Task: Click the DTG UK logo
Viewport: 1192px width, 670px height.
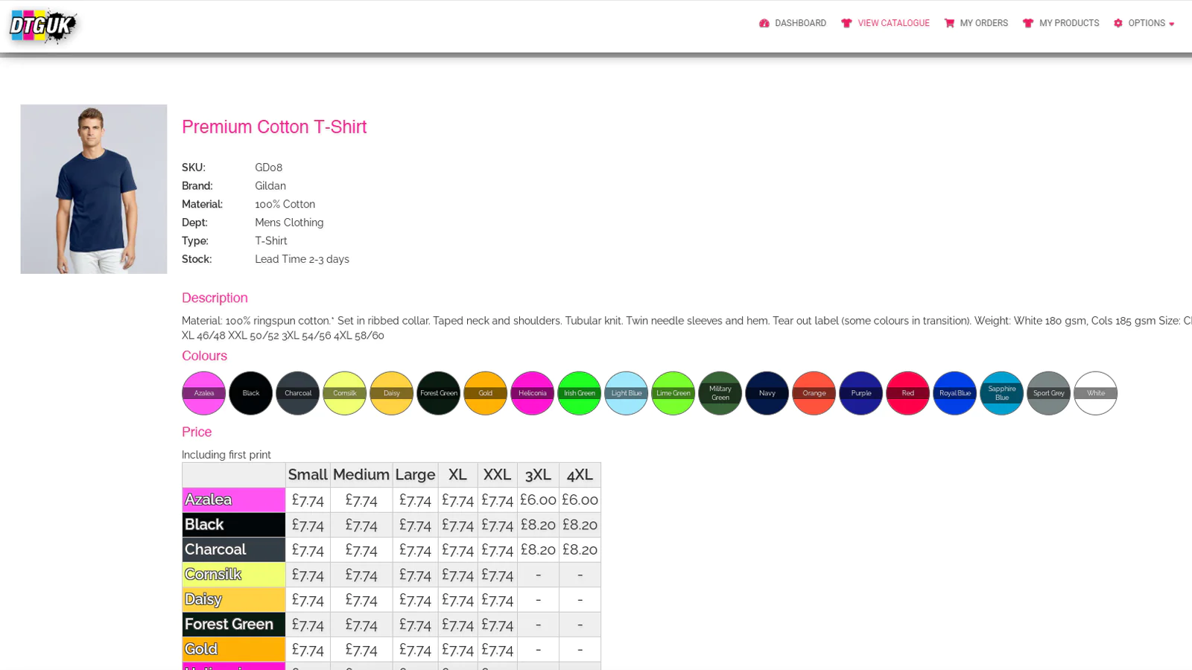Action: coord(43,26)
